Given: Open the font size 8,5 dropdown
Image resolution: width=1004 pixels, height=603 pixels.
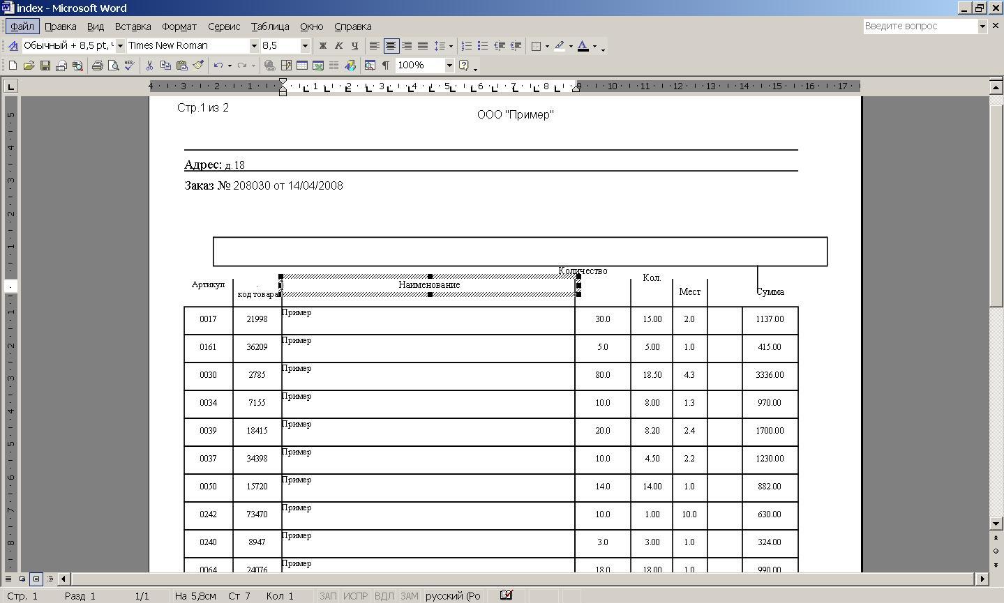Looking at the screenshot, I should (305, 46).
